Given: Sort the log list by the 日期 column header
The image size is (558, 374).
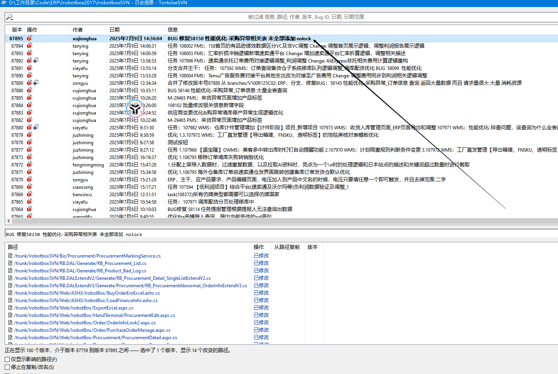Looking at the screenshot, I should click(x=136, y=30).
